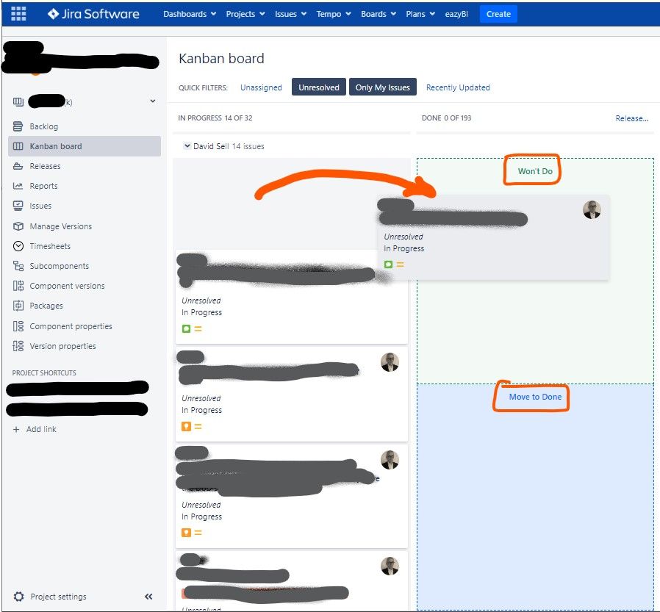Click the avatar on the dragged card
The width and height of the screenshot is (660, 612).
592,209
